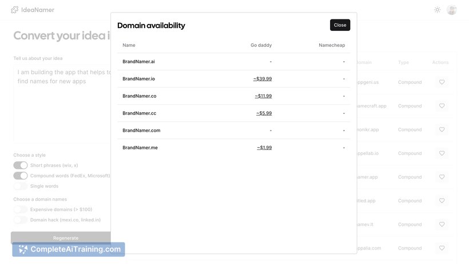Favorite the monikr.app row heart icon
This screenshot has width=469, height=264.
coord(442,129)
